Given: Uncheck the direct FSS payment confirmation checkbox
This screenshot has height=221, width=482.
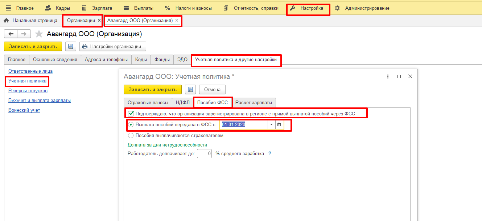Looking at the screenshot, I should 131,114.
